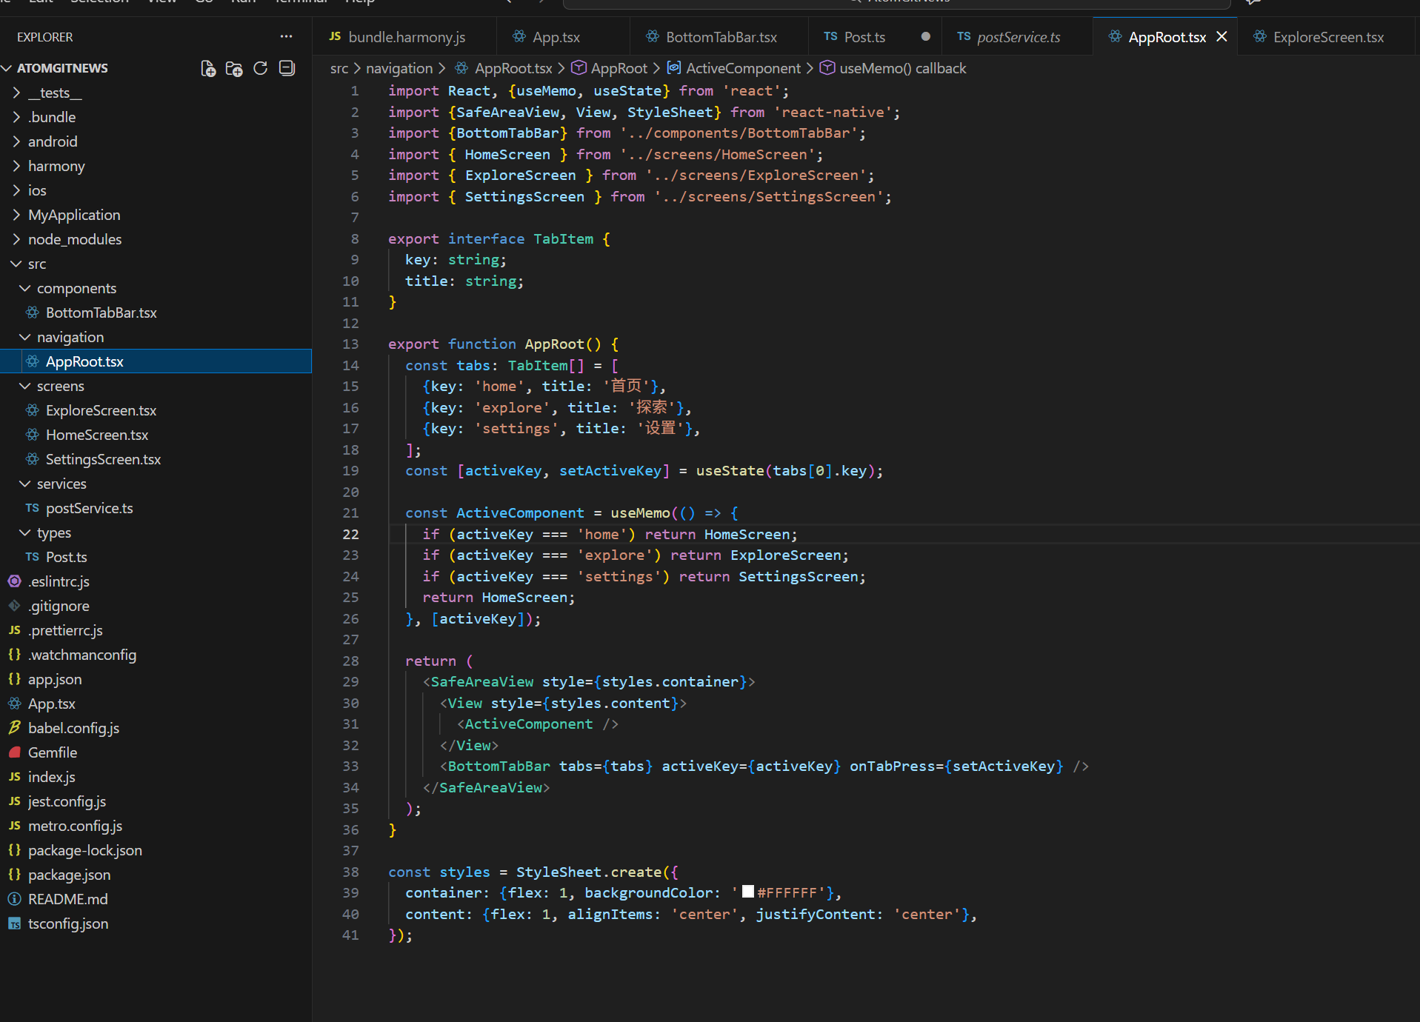Click the git icon beside .gitignore
Image resolution: width=1420 pixels, height=1022 pixels.
pyautogui.click(x=14, y=606)
